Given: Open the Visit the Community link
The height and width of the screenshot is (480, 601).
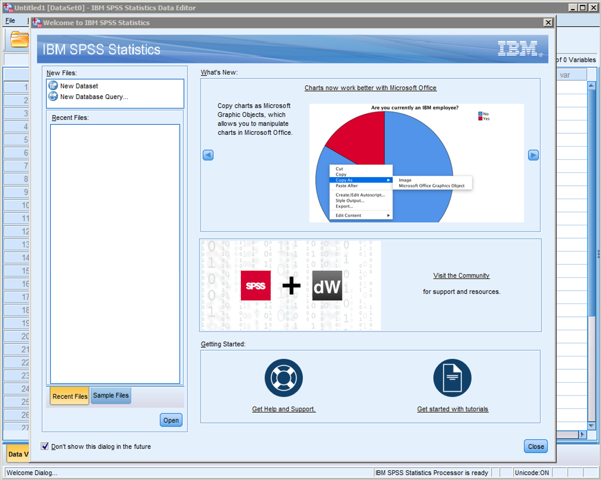Looking at the screenshot, I should (x=461, y=276).
